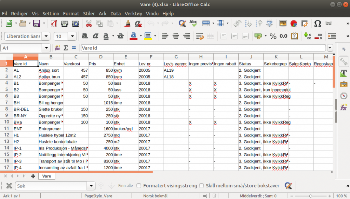This screenshot has width=350, height=199.
Task: Clone formatting with the paintbrush
Action: click(x=127, y=24)
